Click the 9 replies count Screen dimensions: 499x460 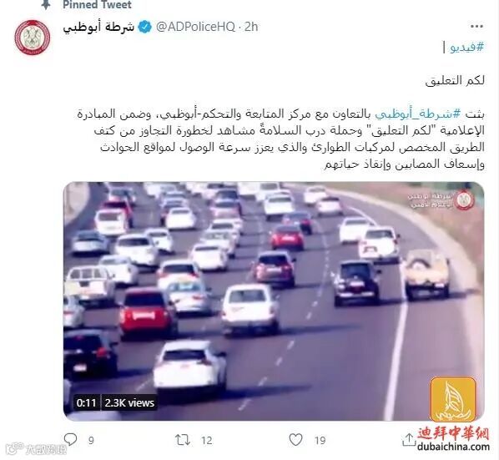[91, 441]
